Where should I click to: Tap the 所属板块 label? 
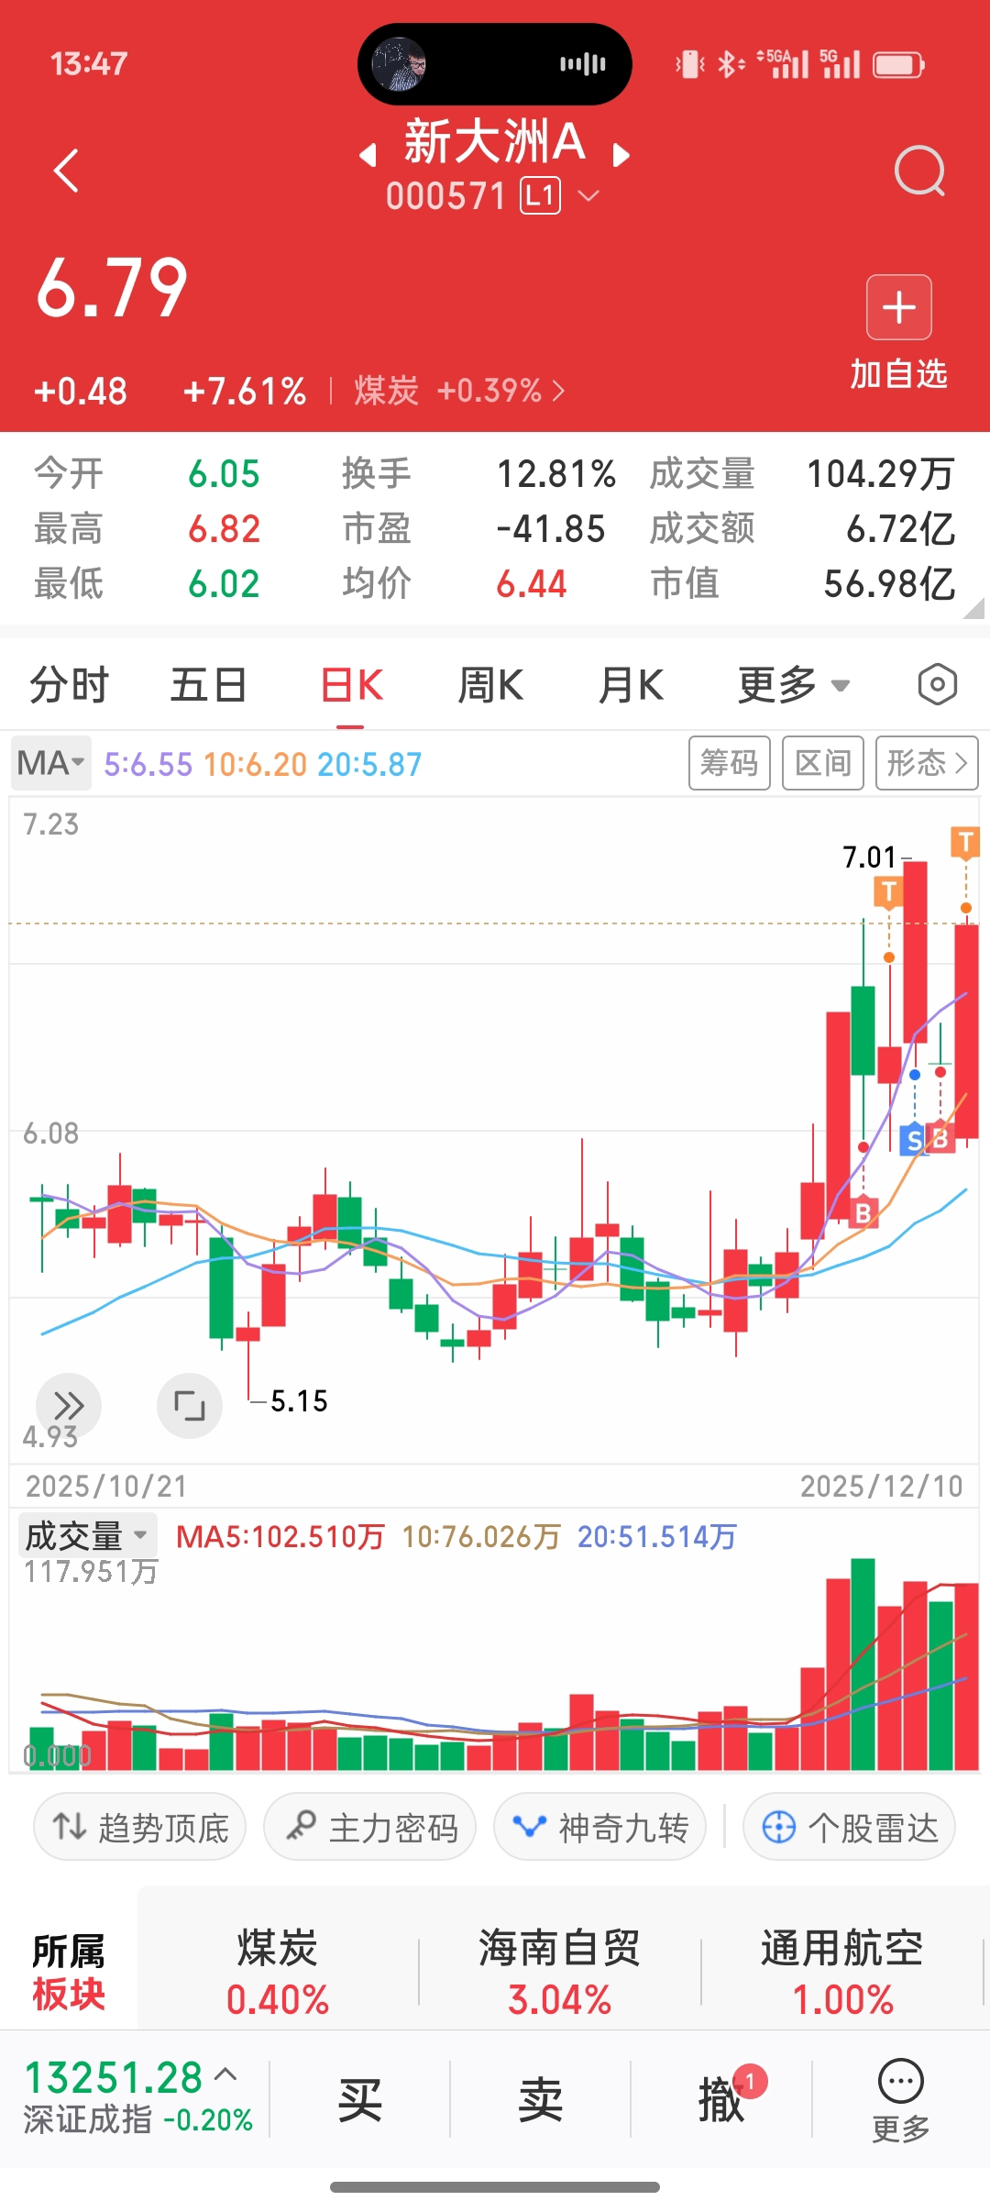point(69,1973)
